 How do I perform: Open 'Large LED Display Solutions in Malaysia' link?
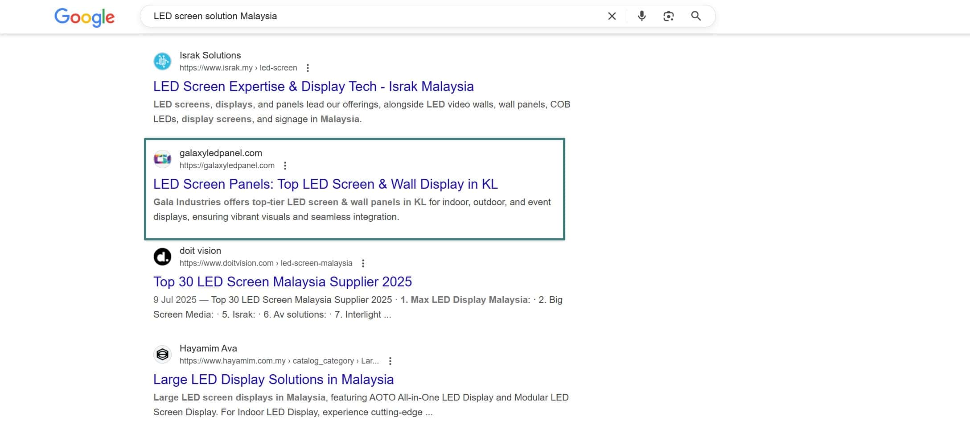pos(273,380)
